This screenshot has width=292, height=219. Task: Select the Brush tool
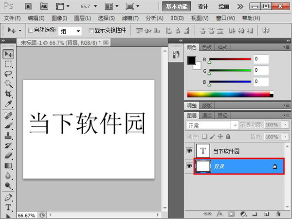(x=8, y=126)
